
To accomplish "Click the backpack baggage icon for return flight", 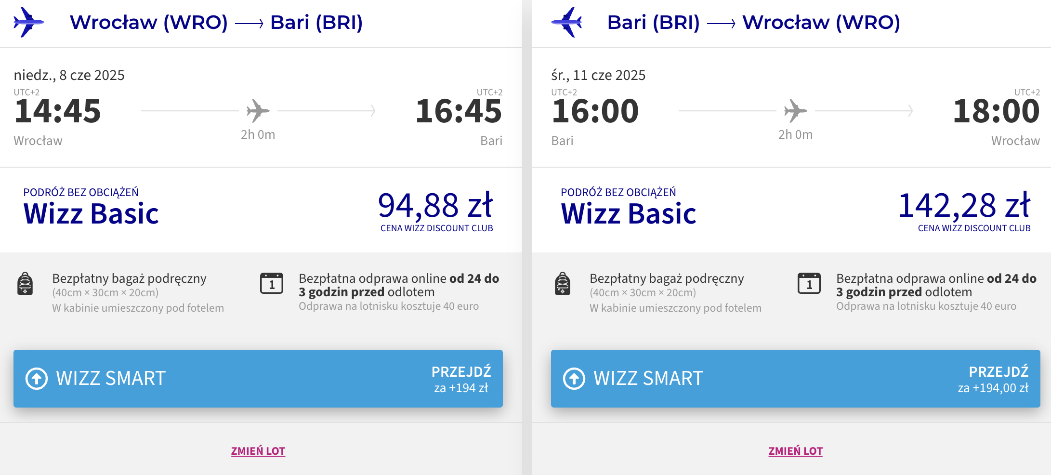I will 563,283.
